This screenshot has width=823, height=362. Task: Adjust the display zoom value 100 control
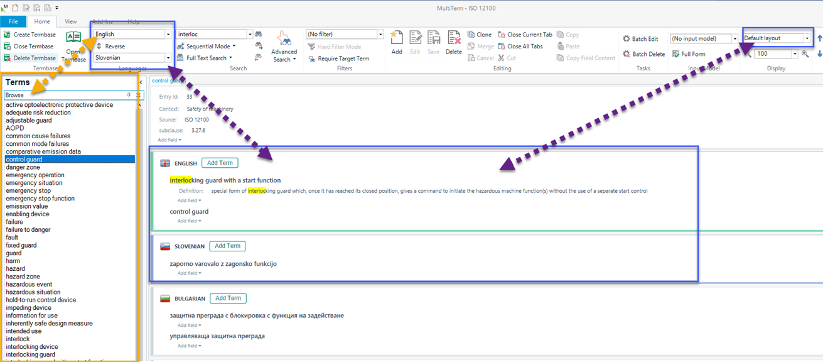click(x=773, y=53)
